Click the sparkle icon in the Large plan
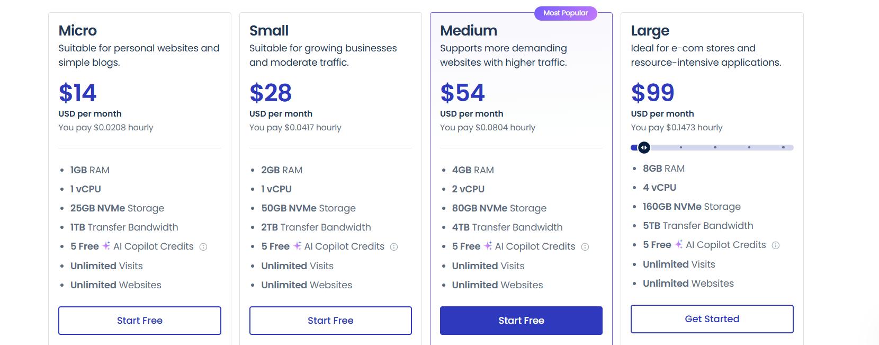Screen dimensions: 879x345 coord(679,244)
